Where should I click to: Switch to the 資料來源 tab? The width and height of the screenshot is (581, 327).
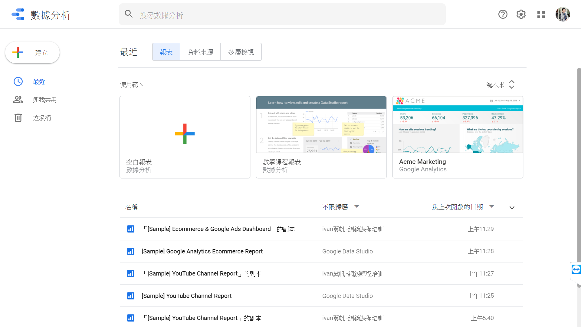[200, 52]
